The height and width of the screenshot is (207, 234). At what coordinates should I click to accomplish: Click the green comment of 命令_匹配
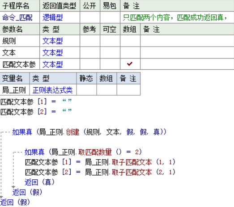[x=175, y=17]
